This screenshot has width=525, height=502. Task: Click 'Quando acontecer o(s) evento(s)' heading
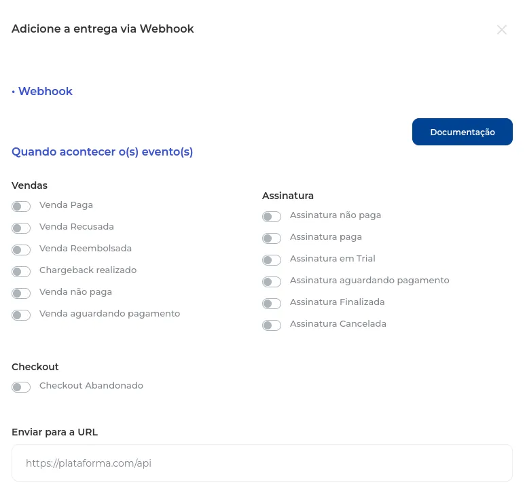102,151
